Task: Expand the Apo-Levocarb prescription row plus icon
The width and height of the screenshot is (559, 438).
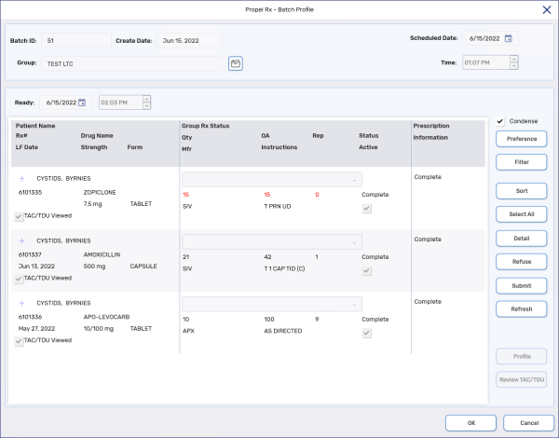Action: 21,303
